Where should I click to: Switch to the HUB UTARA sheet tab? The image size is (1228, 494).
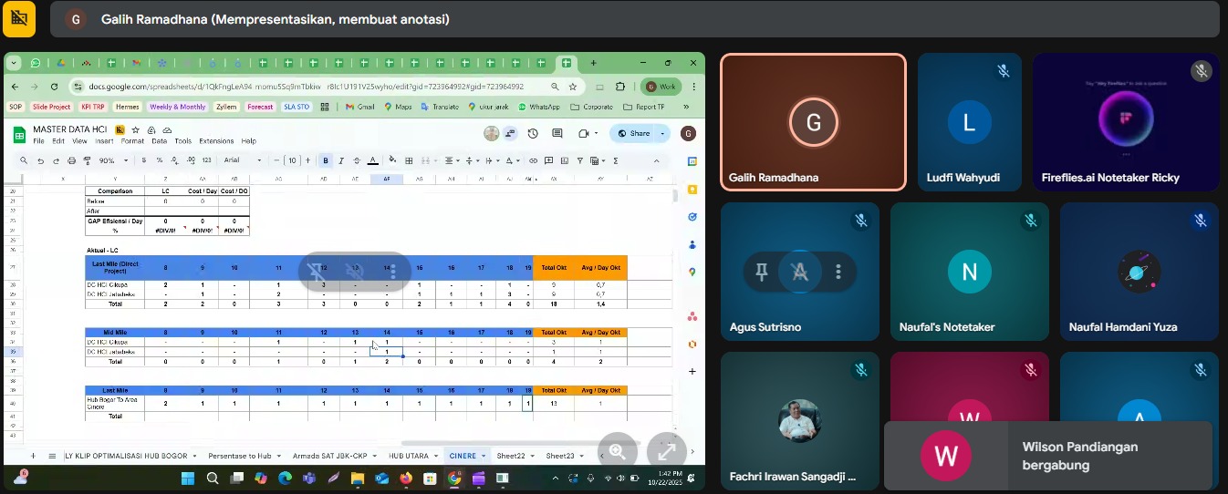(408, 456)
